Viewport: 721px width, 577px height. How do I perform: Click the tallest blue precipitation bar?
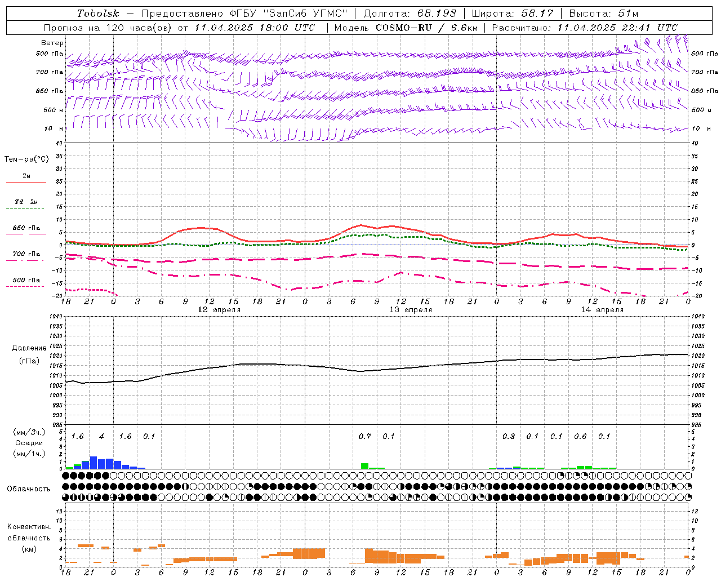click(x=94, y=463)
